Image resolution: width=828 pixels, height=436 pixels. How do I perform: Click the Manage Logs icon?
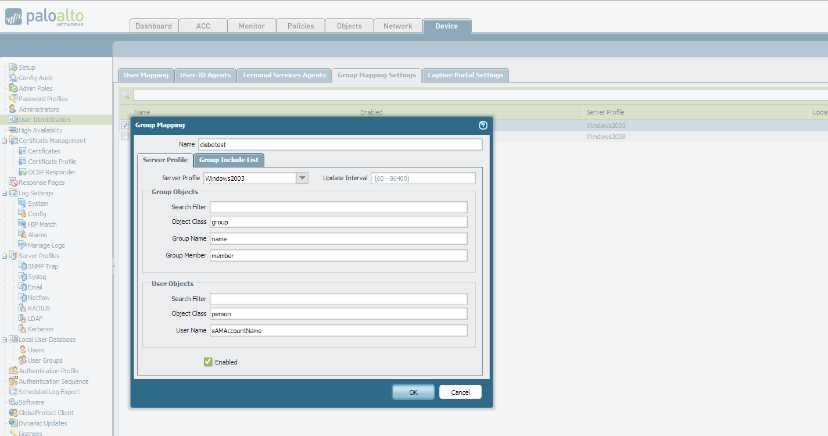pyautogui.click(x=23, y=245)
